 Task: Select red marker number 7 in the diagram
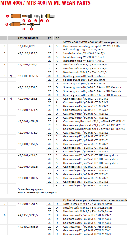31,29
